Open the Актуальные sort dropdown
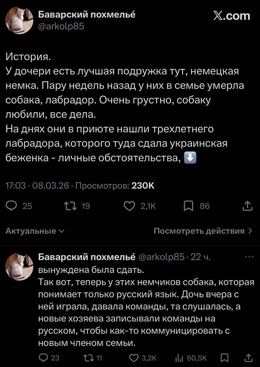 (x=35, y=231)
